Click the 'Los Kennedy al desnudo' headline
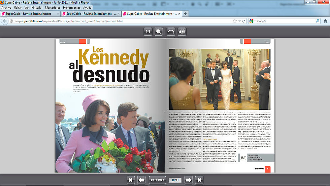This screenshot has width=330, height=186. (x=109, y=65)
